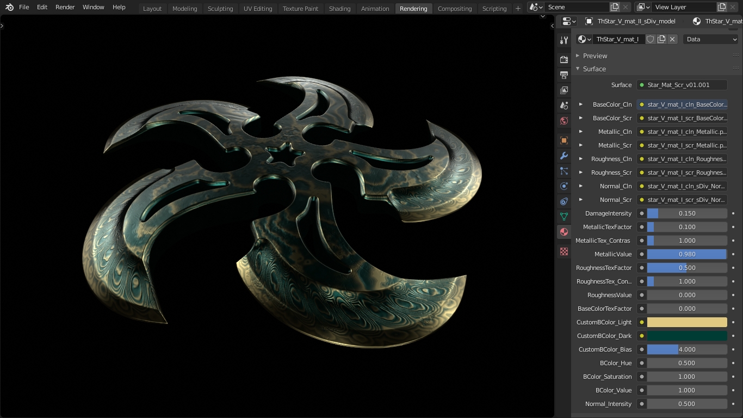Toggle animate dot next to DamageIntensity
Image resolution: width=743 pixels, height=418 pixels.
733,213
